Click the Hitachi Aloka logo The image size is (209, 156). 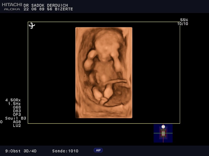tap(12, 7)
